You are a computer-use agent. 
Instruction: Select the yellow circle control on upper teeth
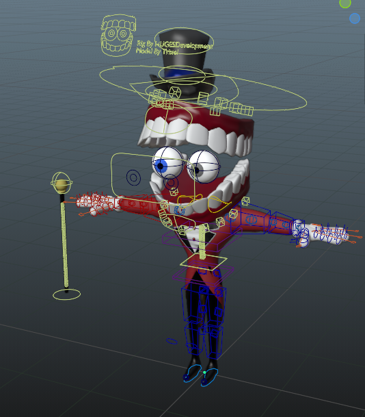coord(169,118)
